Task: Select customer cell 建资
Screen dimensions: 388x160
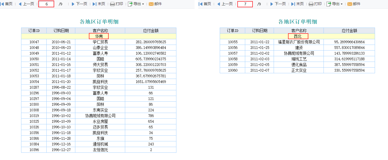Action: coord(299,48)
